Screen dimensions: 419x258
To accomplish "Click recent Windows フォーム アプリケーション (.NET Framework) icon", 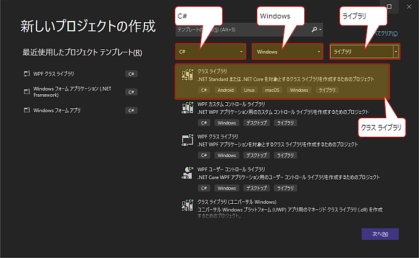I will coord(27,92).
